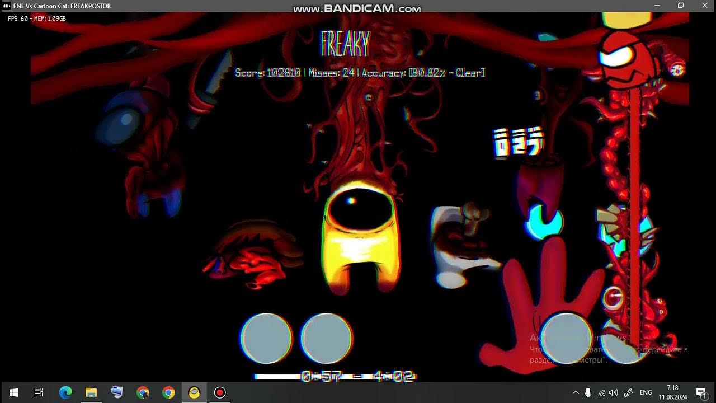This screenshot has height=403, width=716.
Task: Open the second Chrome taskbar icon
Action: tap(168, 392)
